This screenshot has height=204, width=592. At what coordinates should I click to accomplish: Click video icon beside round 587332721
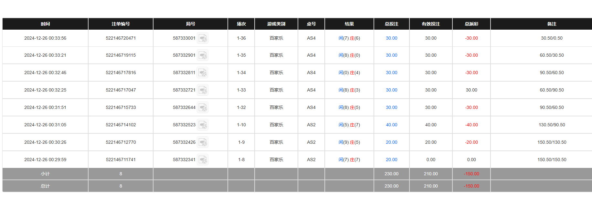point(203,90)
